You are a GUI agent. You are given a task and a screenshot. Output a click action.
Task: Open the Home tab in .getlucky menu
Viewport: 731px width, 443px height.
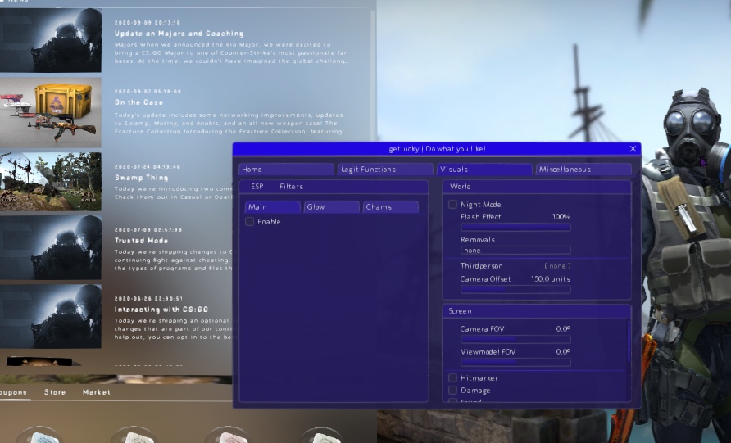286,170
